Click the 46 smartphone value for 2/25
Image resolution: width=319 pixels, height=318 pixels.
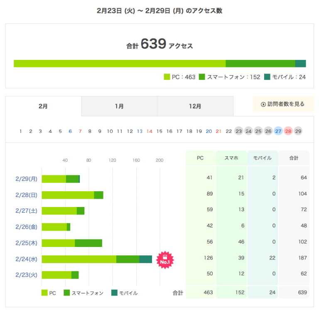241,242
